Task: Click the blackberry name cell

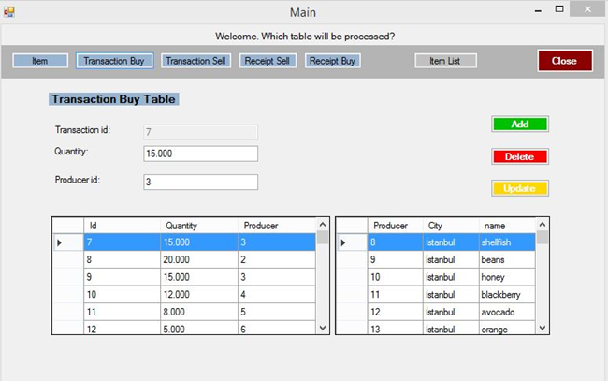Action: (x=507, y=295)
